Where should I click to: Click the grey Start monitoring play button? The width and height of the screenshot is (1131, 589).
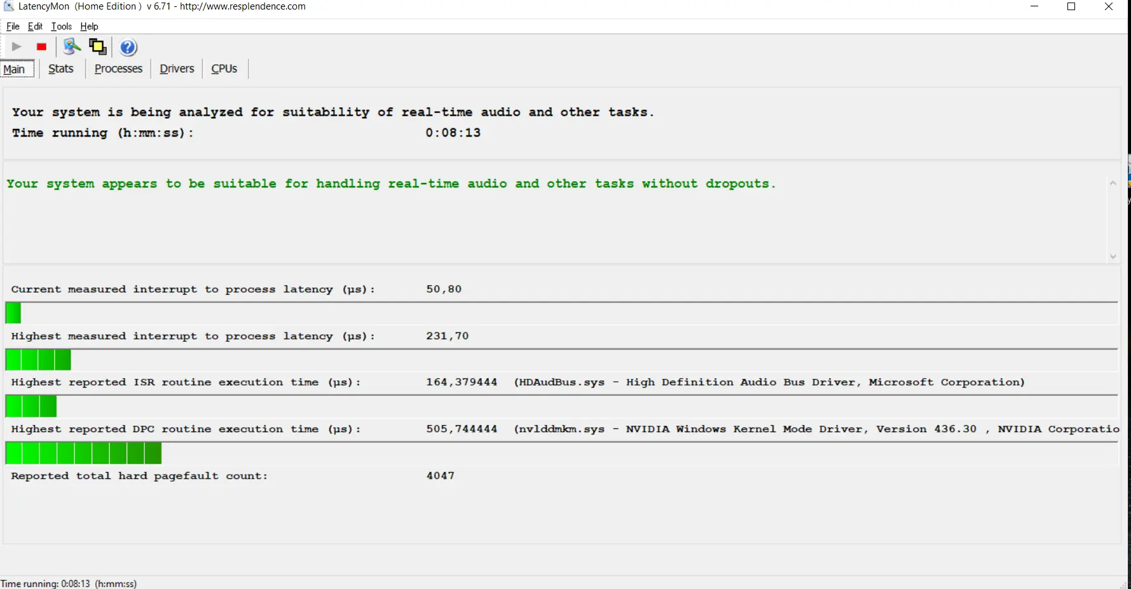pyautogui.click(x=17, y=47)
